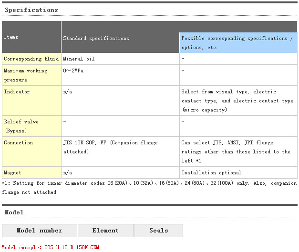299x252 pixels.
Task: Click the 0~2MPa pressure value
Action: click(75, 71)
